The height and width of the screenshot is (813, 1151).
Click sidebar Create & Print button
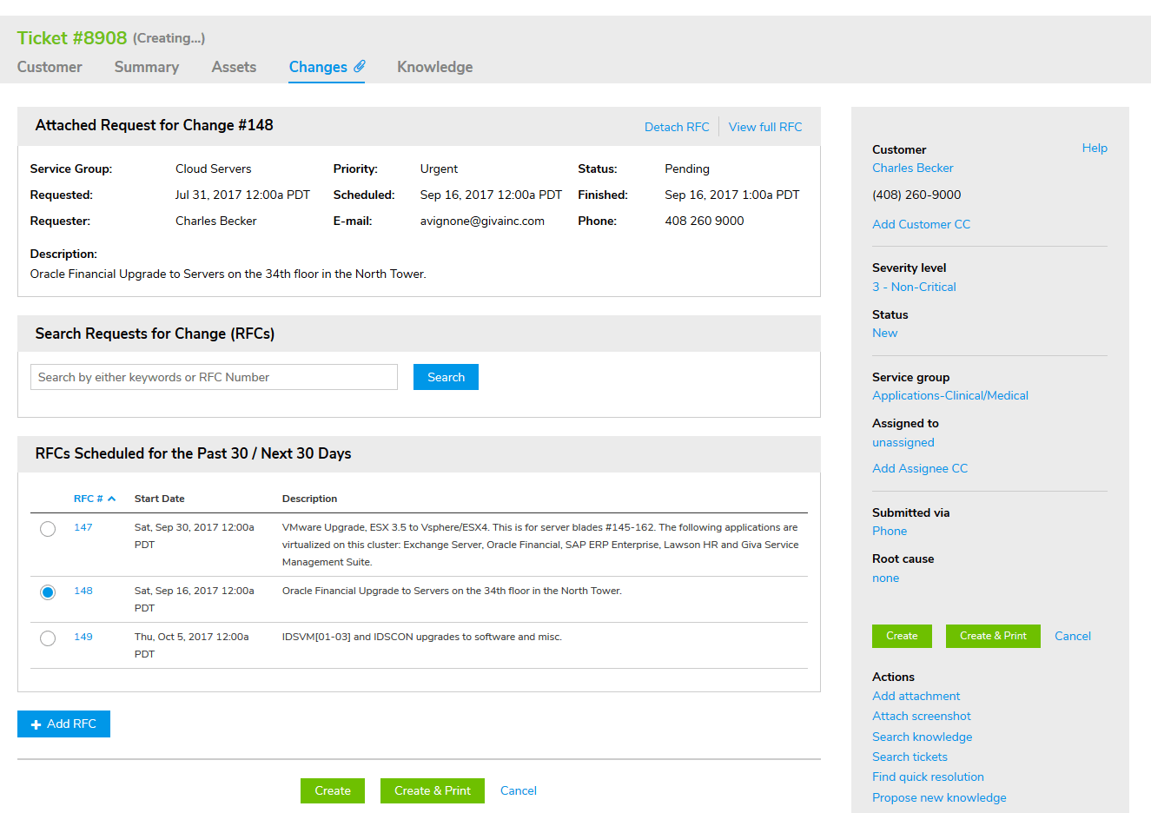(x=993, y=636)
